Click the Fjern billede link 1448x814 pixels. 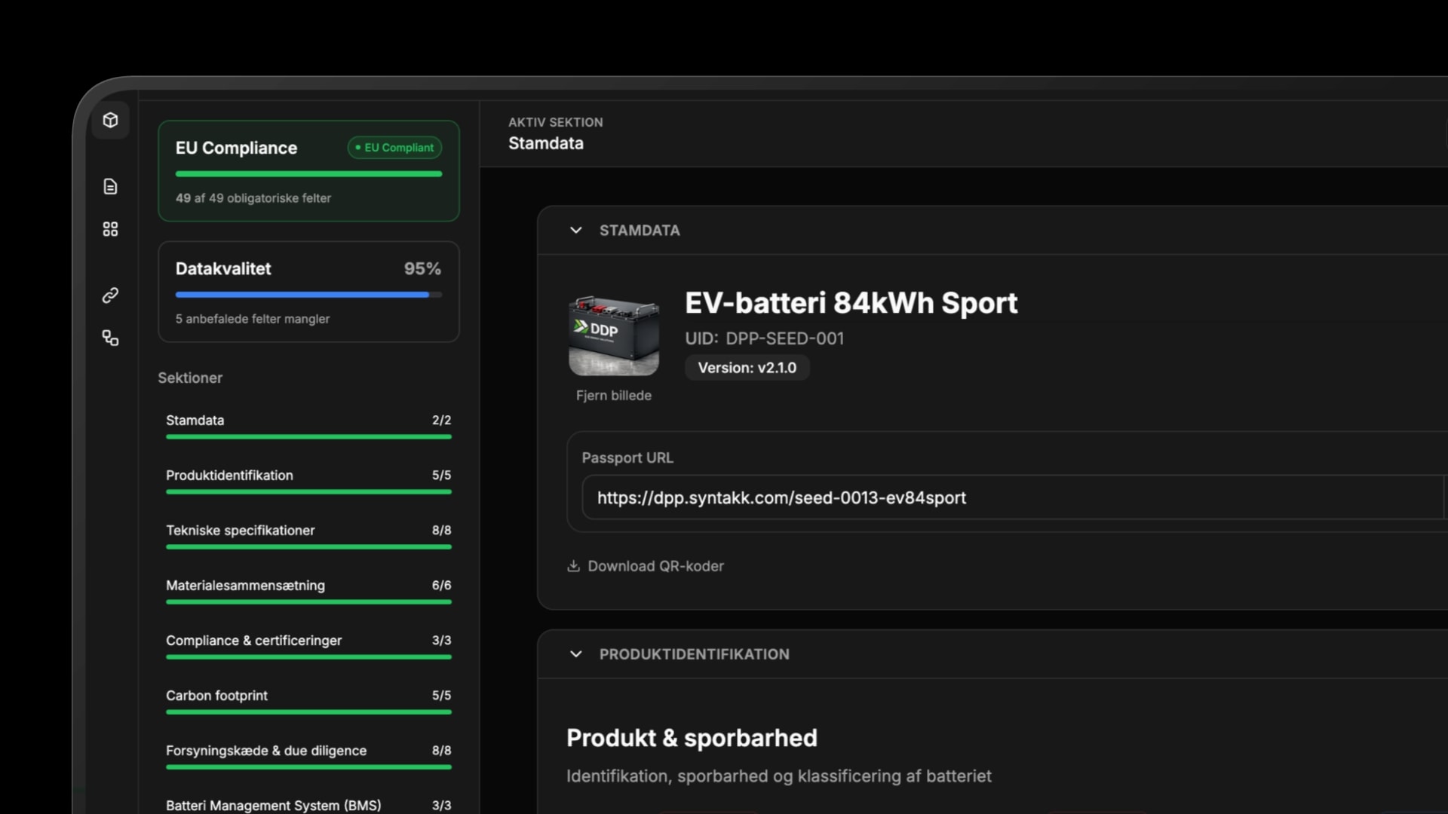click(613, 395)
